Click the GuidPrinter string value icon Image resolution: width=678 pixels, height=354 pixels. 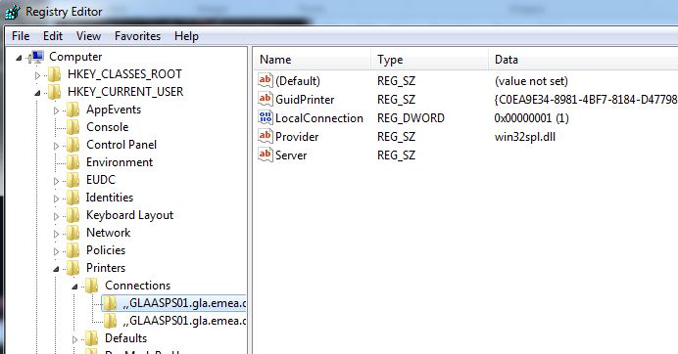(266, 99)
